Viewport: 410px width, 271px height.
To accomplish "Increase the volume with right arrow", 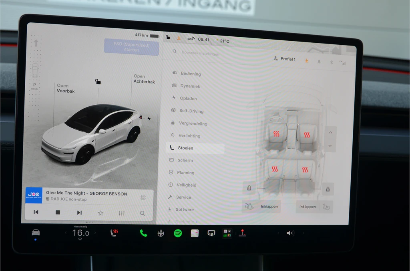I will [303, 233].
